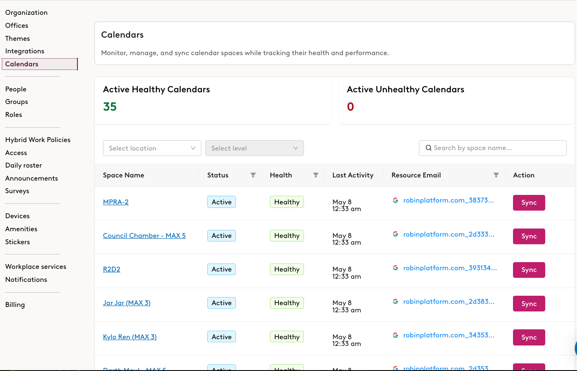Select Hybrid Work Policies menu item
Image resolution: width=577 pixels, height=371 pixels.
tap(38, 140)
